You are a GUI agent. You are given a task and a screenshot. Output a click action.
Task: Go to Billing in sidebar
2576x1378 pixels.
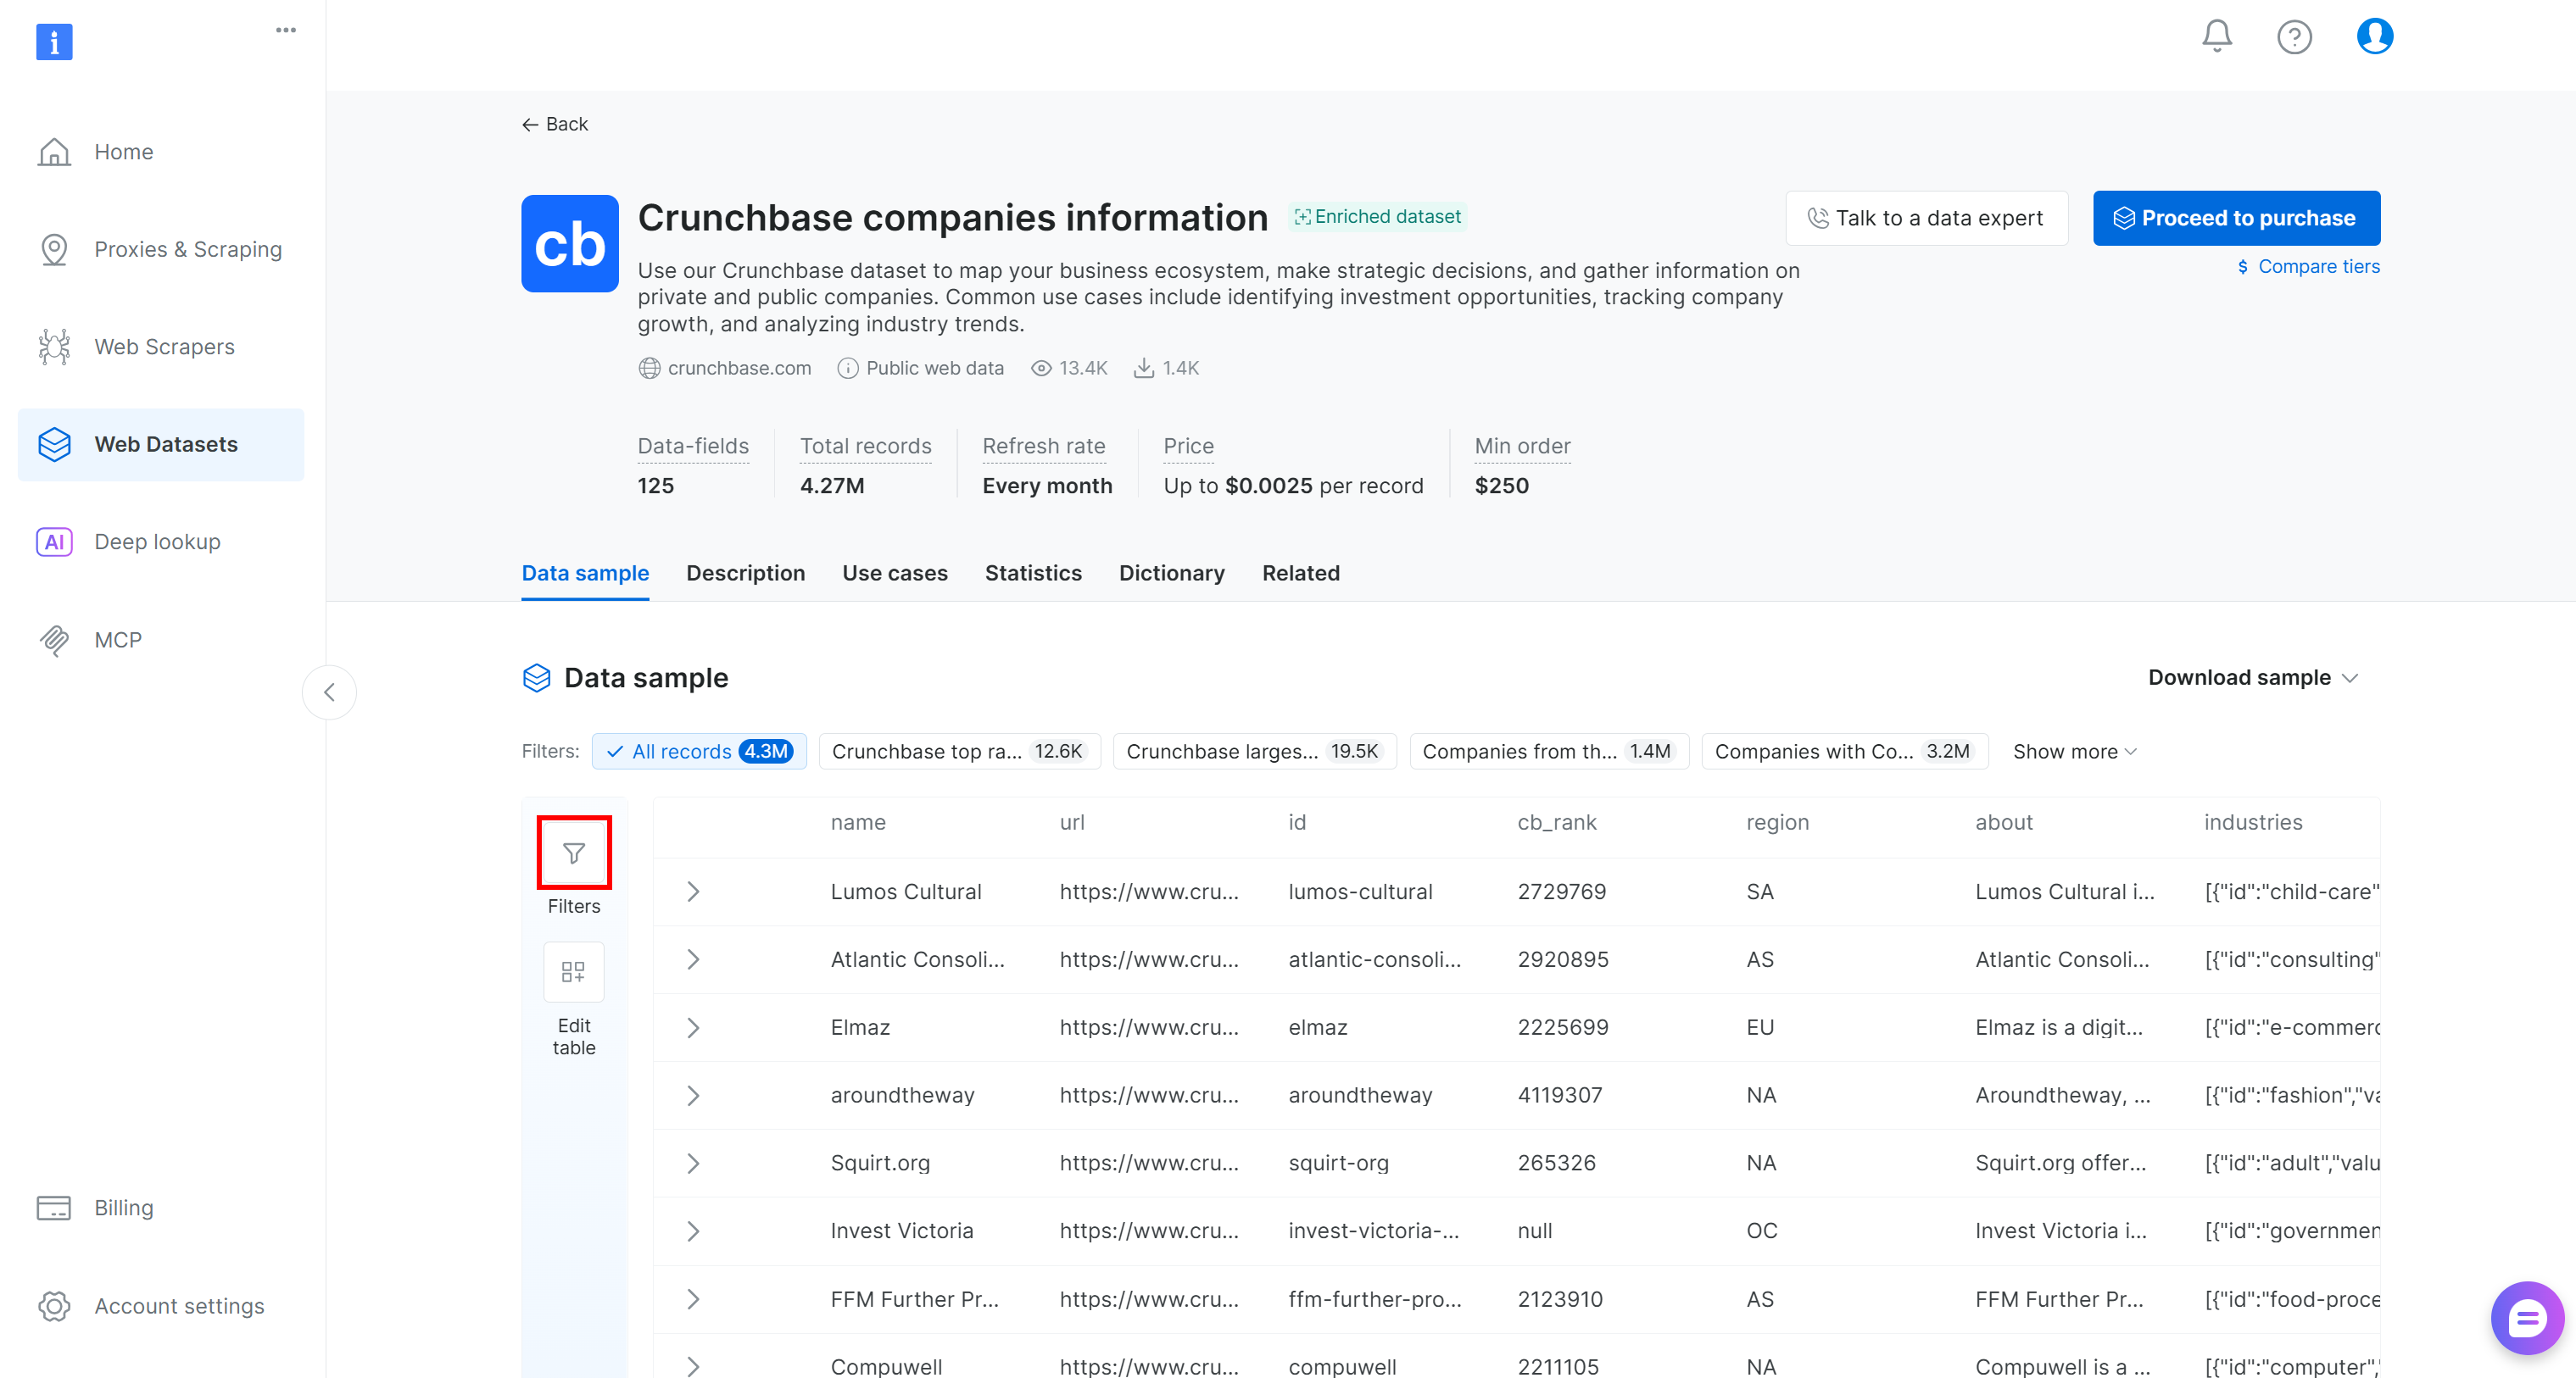click(123, 1207)
